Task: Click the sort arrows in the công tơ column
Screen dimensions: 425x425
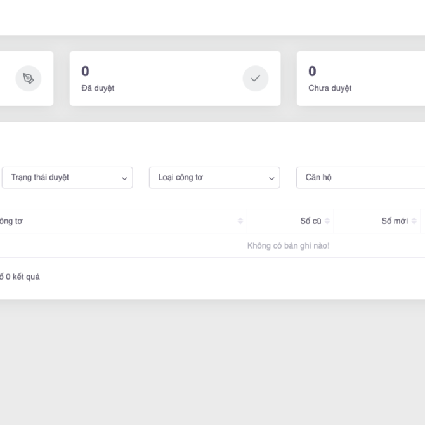Action: tap(240, 221)
